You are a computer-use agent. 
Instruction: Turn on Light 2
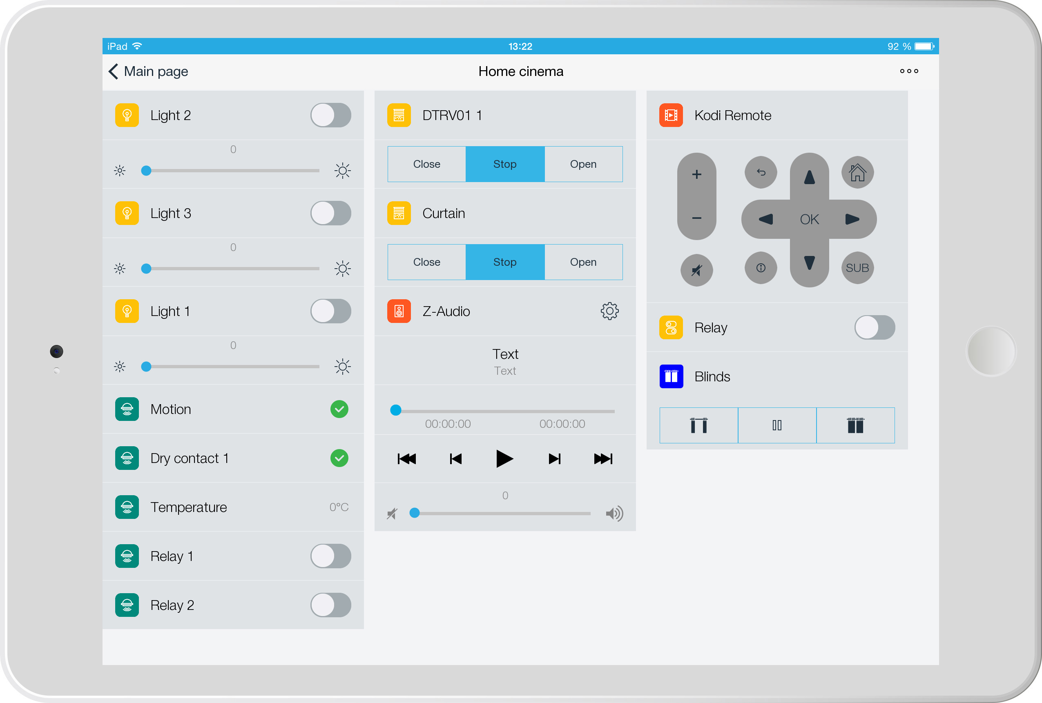[330, 115]
